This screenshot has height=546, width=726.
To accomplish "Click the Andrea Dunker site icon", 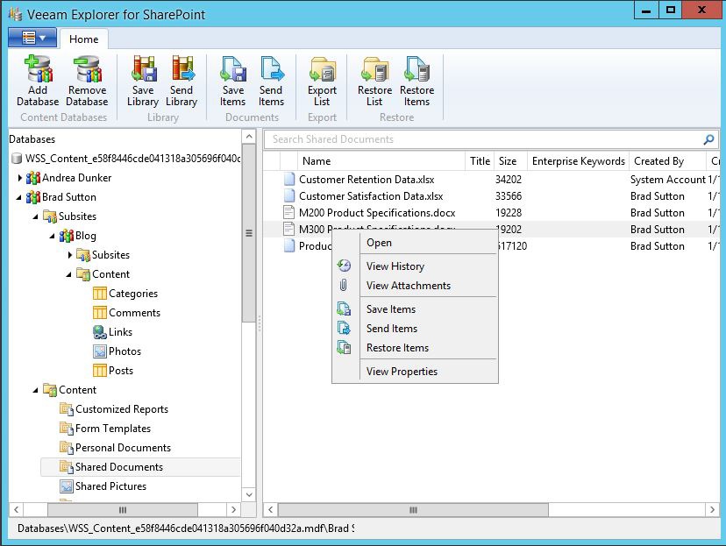I will (x=33, y=178).
